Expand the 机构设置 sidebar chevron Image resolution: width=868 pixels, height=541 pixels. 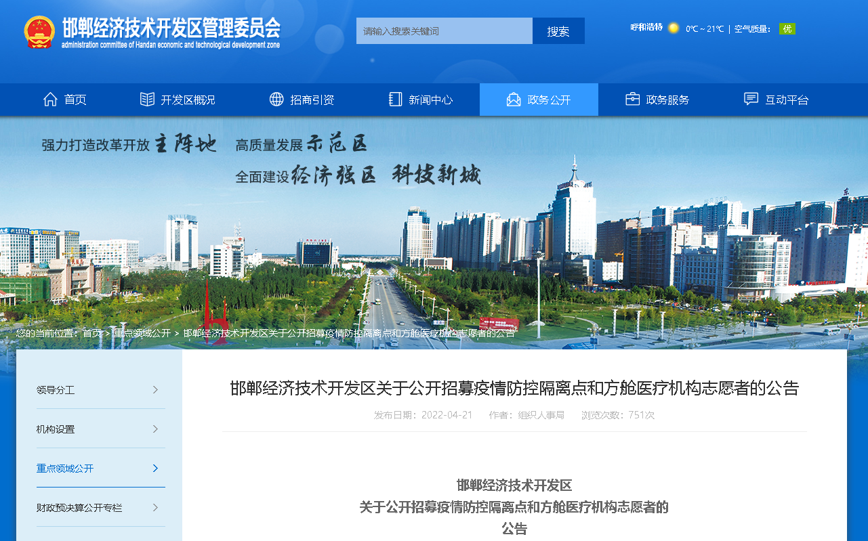(155, 429)
